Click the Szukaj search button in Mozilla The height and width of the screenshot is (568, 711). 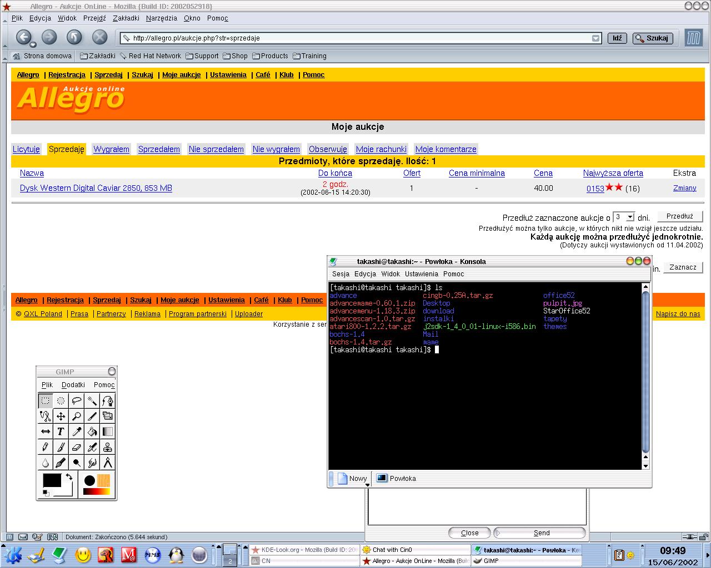(653, 38)
